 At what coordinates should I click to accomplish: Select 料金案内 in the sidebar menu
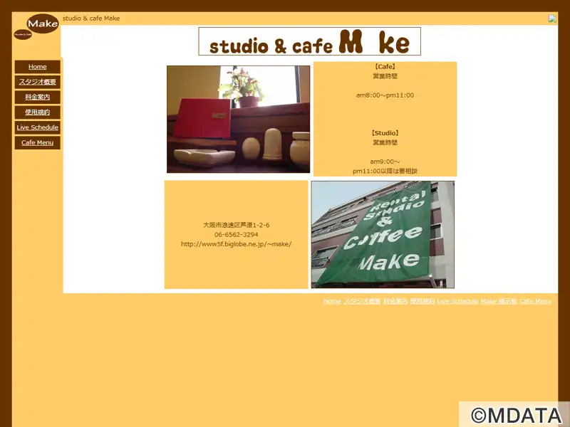[37, 97]
